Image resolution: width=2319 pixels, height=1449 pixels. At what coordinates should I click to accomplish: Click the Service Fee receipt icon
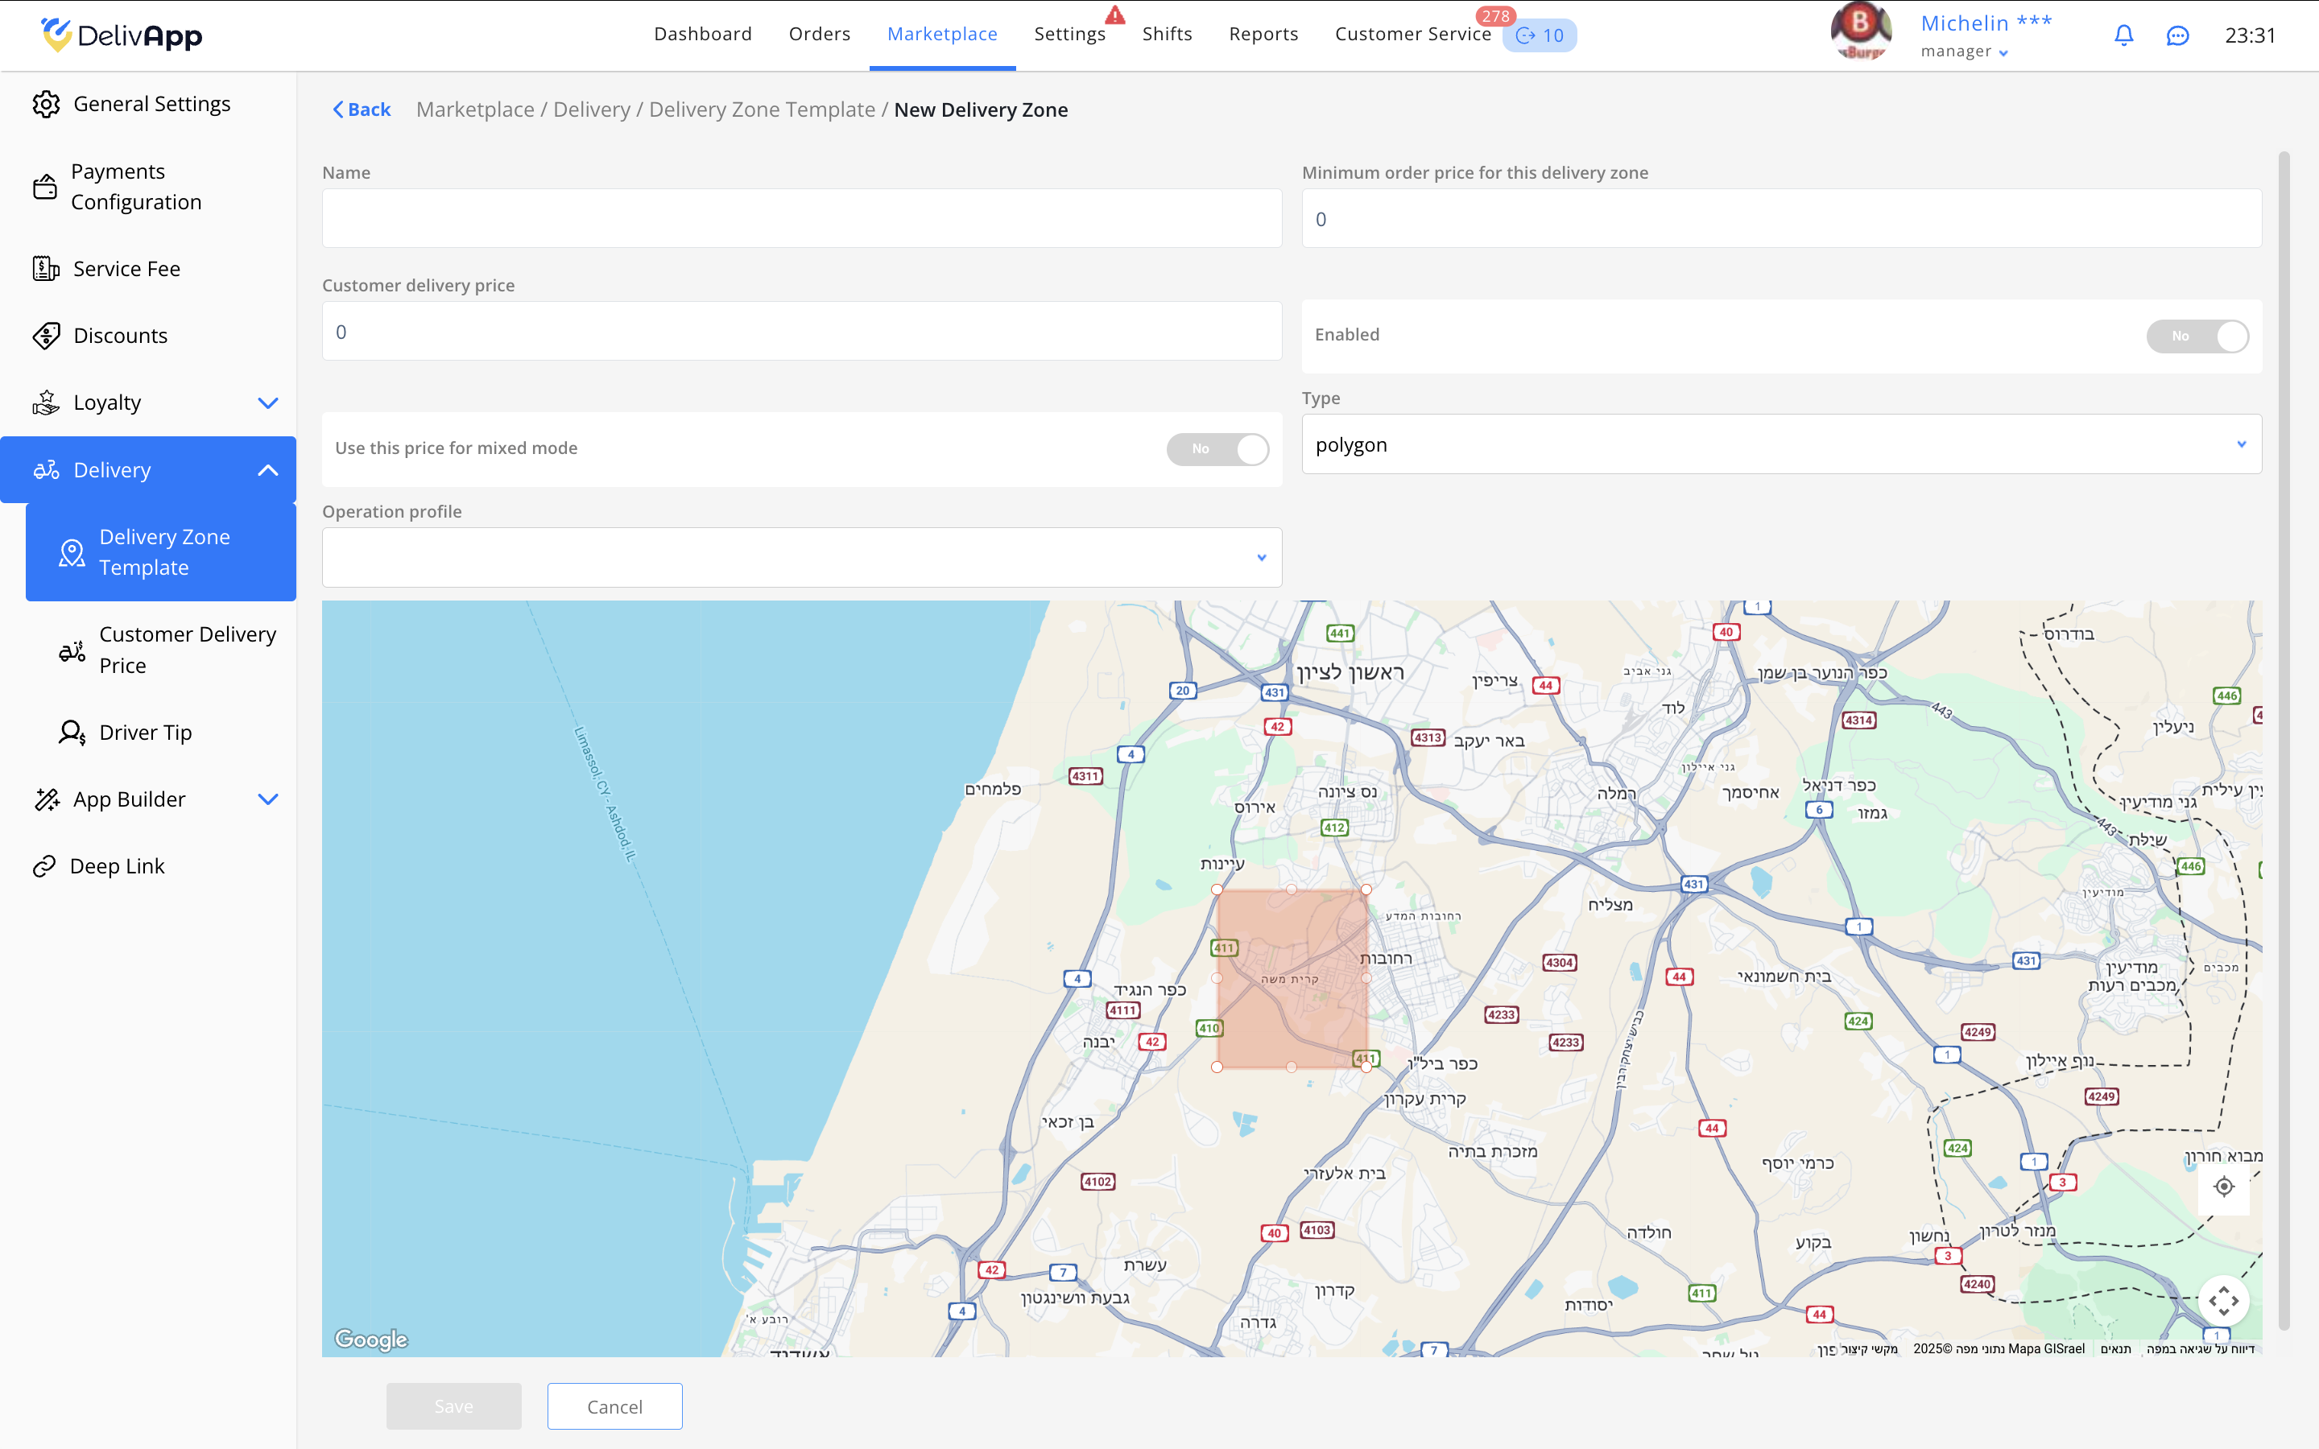(46, 268)
